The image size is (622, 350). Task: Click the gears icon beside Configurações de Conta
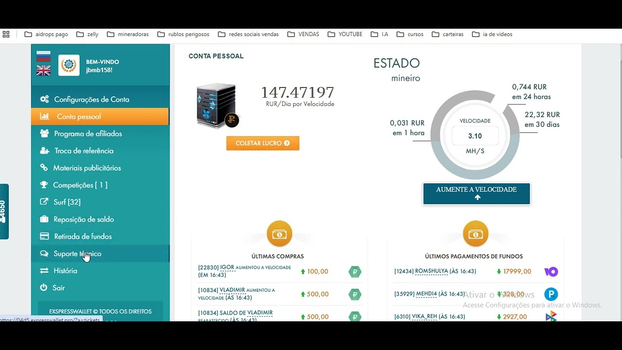(44, 99)
